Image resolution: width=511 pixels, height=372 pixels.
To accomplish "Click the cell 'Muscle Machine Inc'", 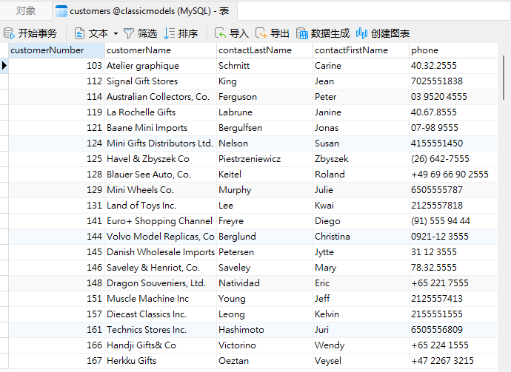I will pyautogui.click(x=161, y=299).
